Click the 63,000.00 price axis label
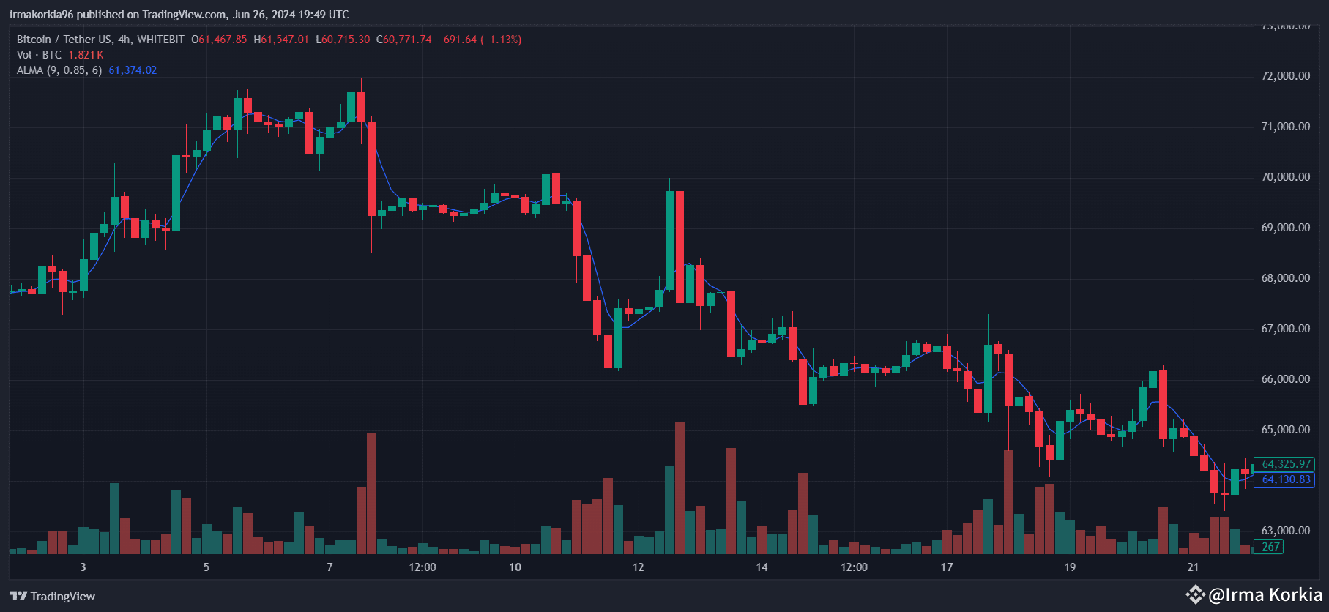Viewport: 1329px width, 612px height. [1285, 531]
